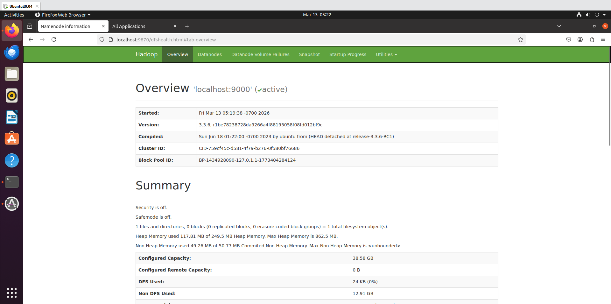Open Rhythmbox music player from the dock
Screen dimensions: 611x304
pos(11,95)
